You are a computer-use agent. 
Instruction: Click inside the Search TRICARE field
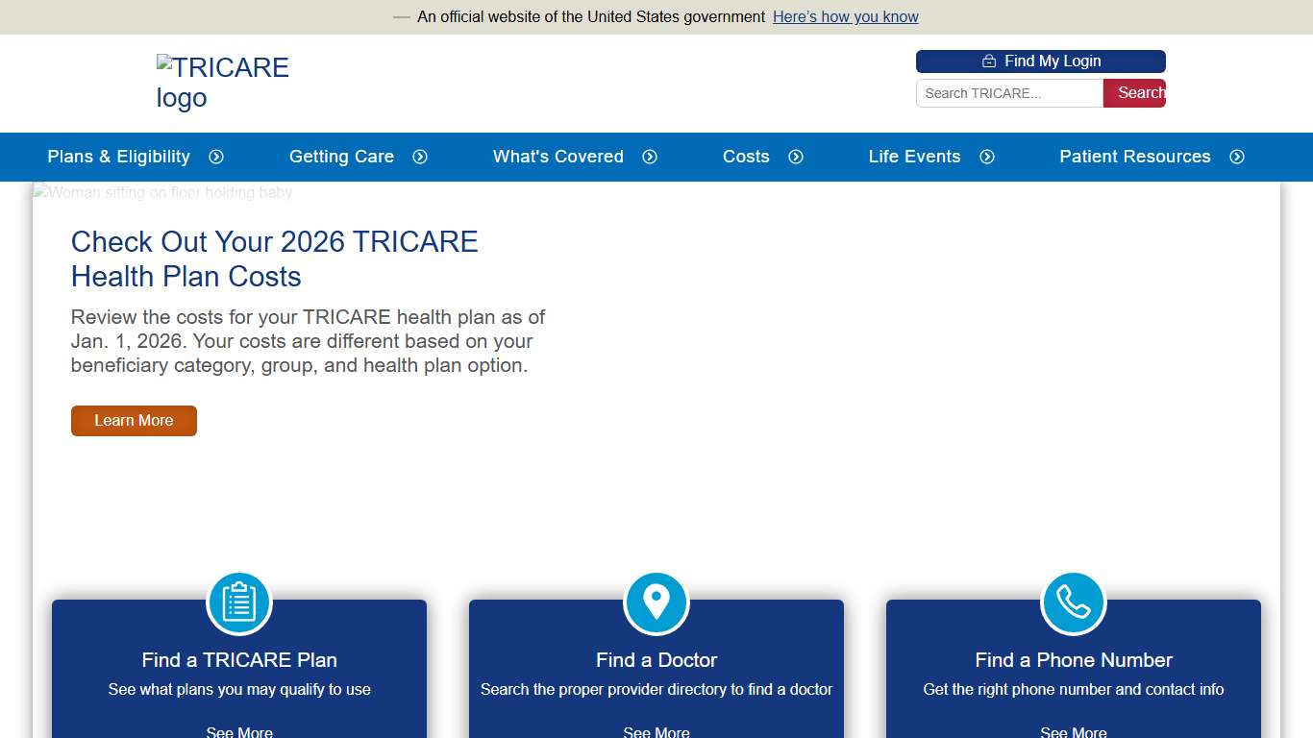pyautogui.click(x=1007, y=92)
